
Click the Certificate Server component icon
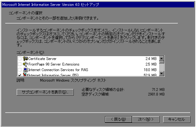click(25, 59)
